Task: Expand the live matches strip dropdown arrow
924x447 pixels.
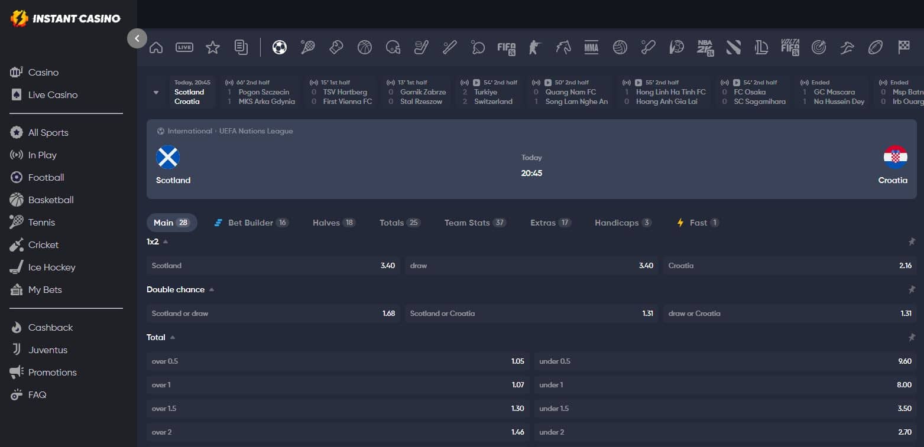Action: [x=156, y=92]
